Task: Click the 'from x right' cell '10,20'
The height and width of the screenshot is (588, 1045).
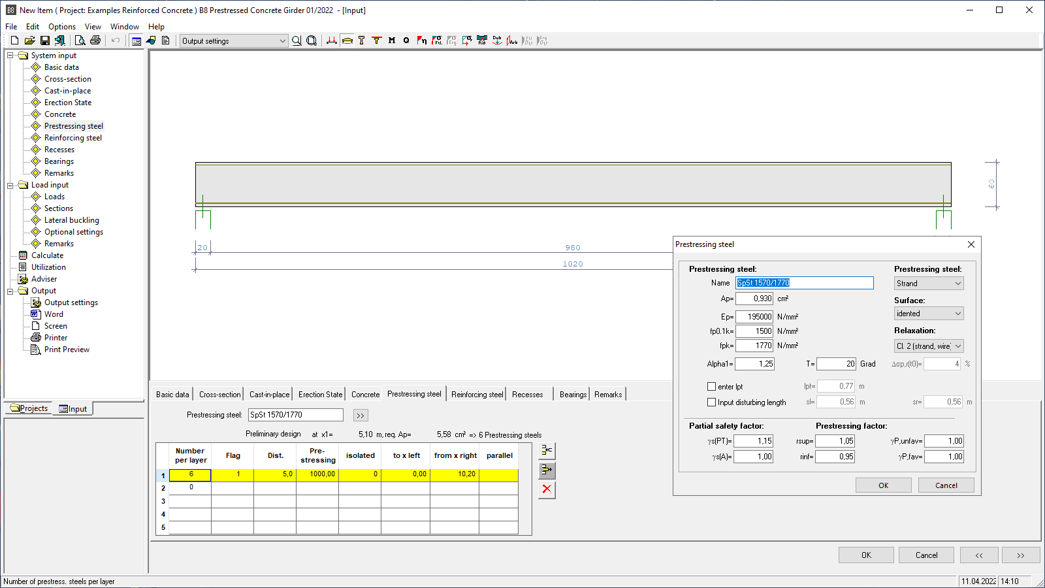Action: [455, 474]
